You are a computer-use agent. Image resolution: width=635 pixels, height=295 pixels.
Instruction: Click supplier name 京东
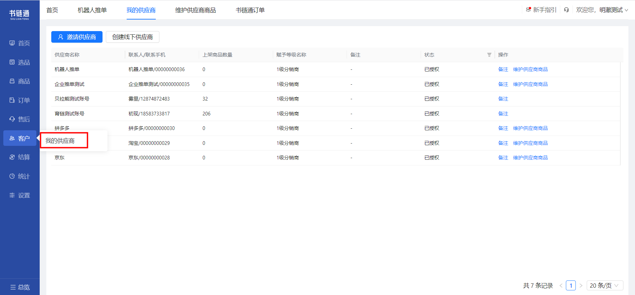click(x=60, y=158)
